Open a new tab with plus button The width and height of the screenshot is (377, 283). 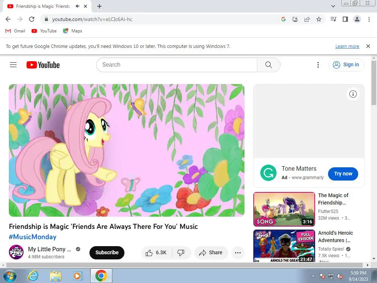(x=99, y=6)
